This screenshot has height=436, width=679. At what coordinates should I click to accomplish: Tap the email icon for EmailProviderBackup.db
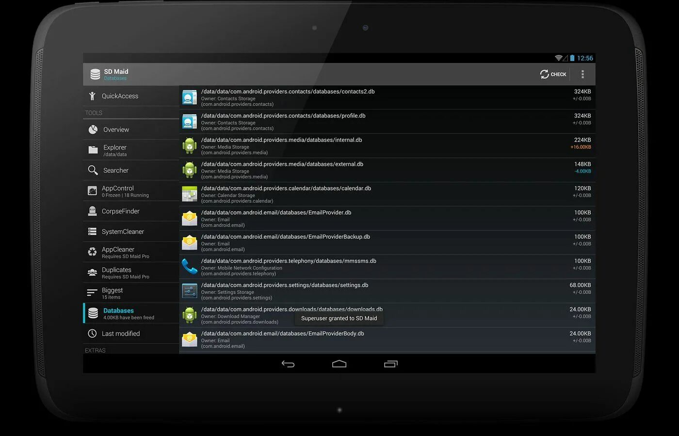(190, 243)
